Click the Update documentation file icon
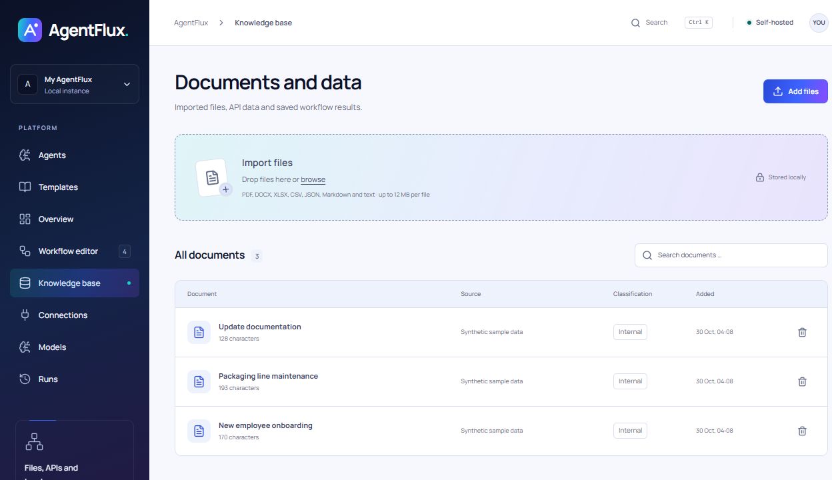 [199, 332]
